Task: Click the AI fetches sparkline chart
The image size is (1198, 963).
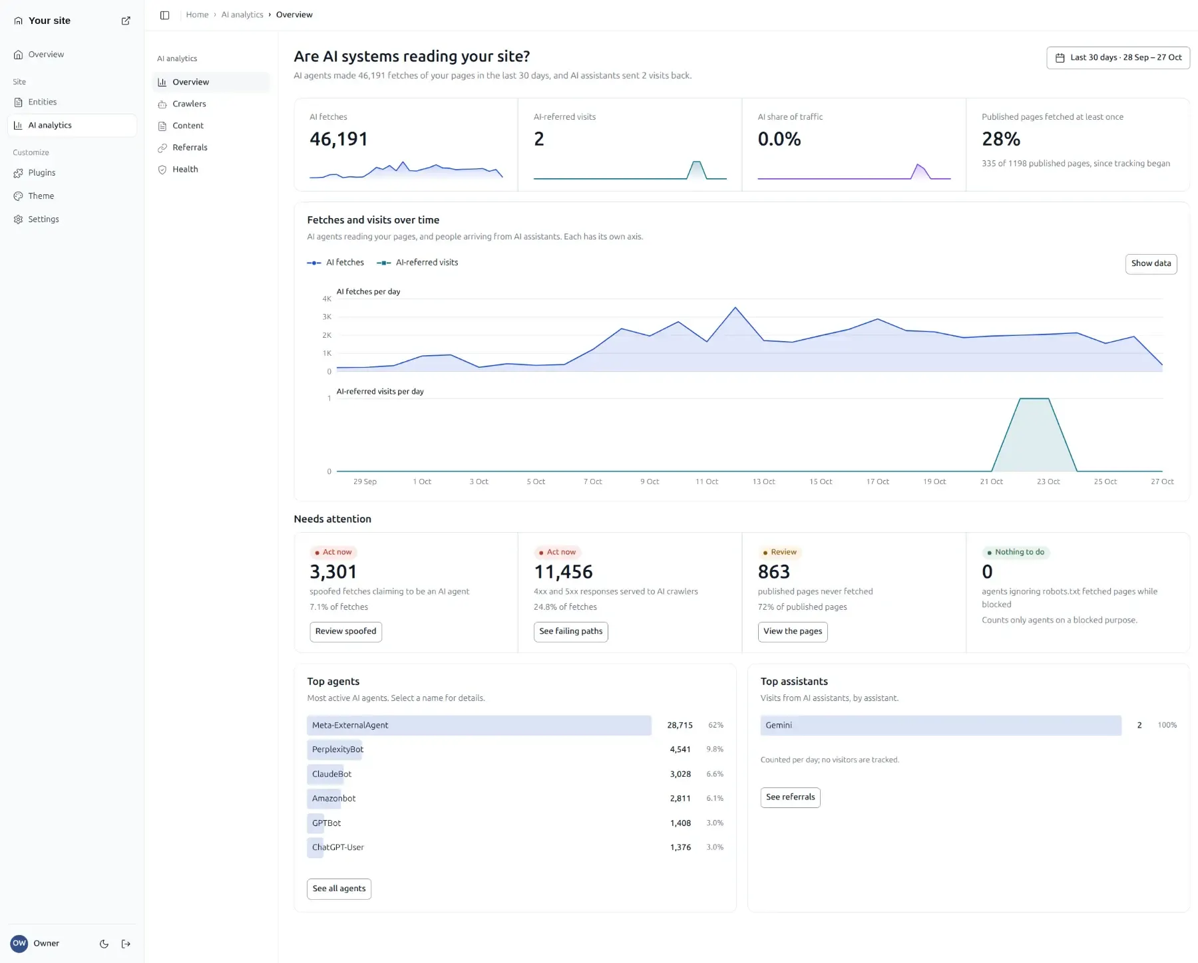Action: 406,170
